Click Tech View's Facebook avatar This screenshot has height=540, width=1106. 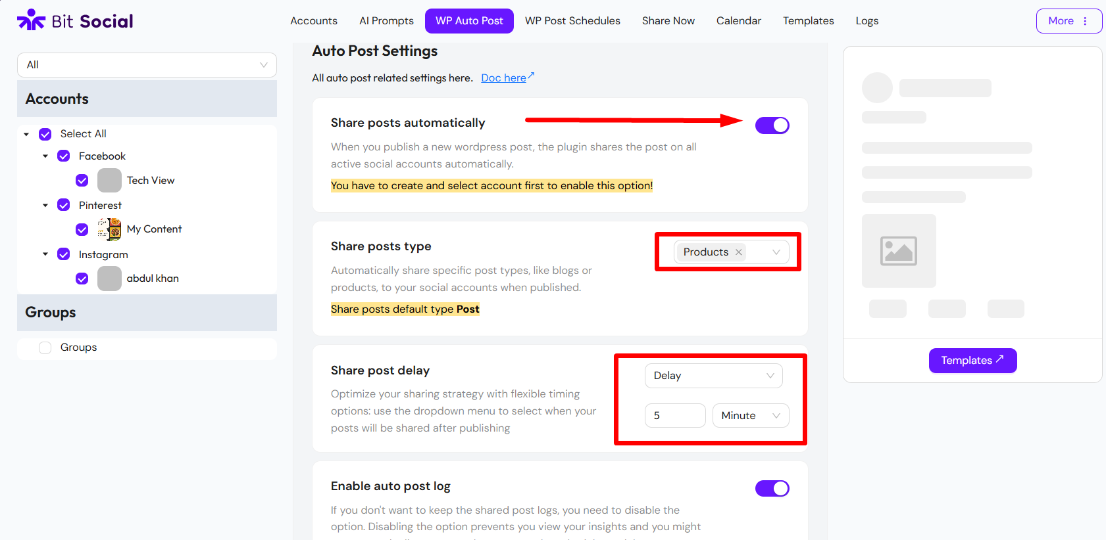tap(109, 180)
